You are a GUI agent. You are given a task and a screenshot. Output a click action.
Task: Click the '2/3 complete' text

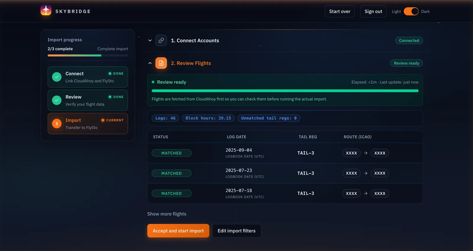[60, 49]
